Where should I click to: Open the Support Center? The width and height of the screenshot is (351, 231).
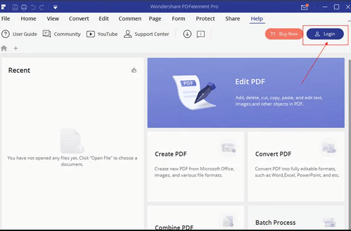point(146,34)
